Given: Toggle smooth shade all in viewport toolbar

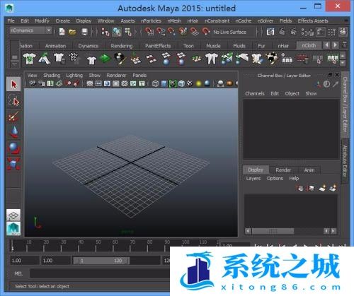Looking at the screenshot, I should [x=164, y=83].
